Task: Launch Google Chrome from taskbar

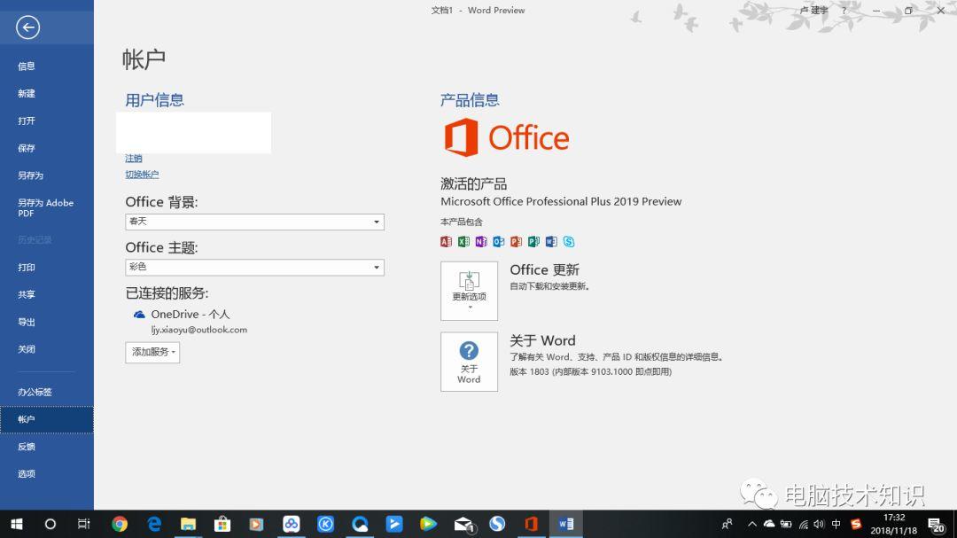Action: pyautogui.click(x=120, y=524)
